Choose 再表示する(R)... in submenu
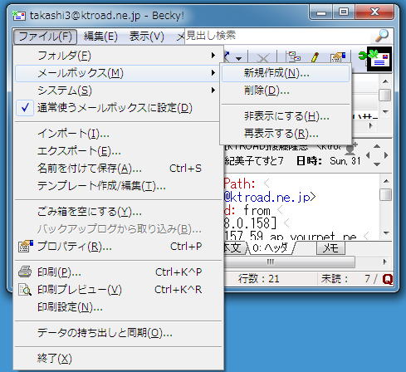 click(286, 134)
